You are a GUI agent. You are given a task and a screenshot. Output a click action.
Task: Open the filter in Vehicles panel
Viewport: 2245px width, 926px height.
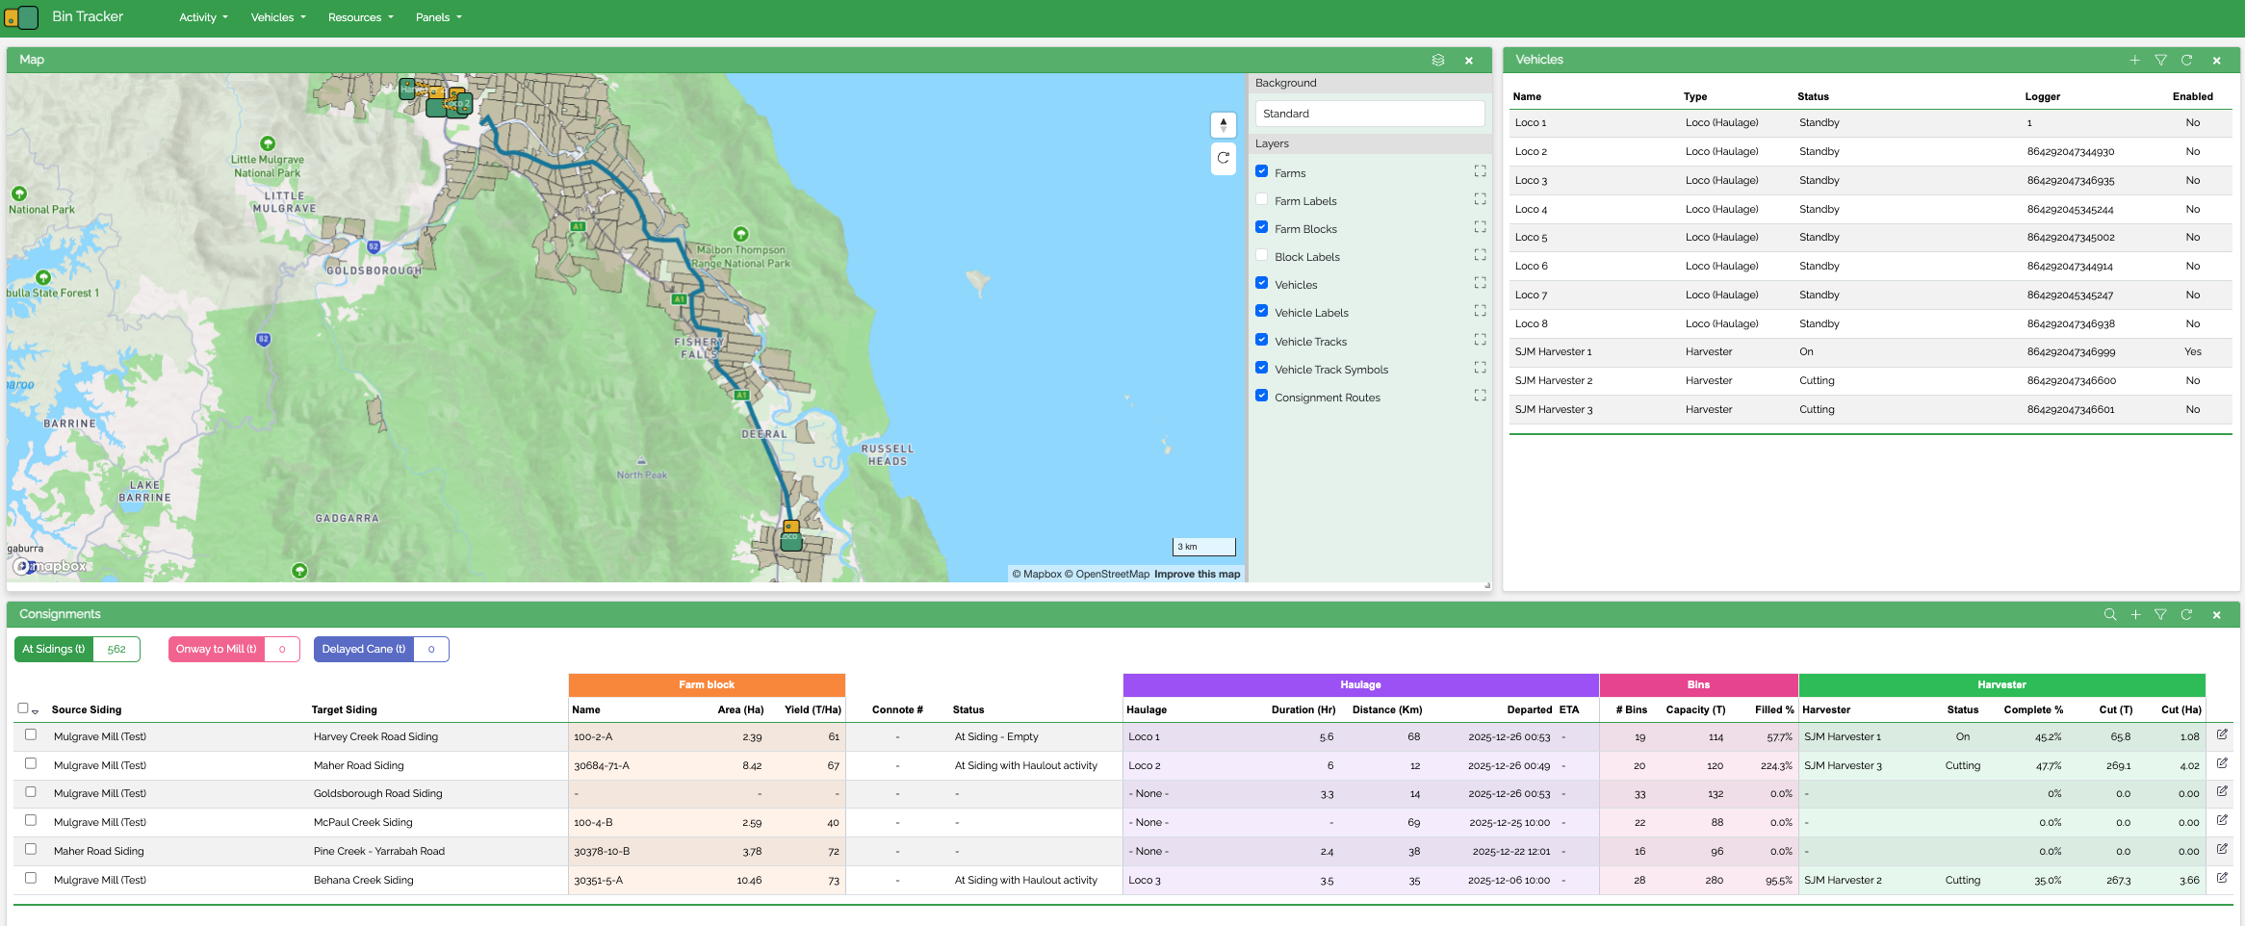(x=2160, y=60)
